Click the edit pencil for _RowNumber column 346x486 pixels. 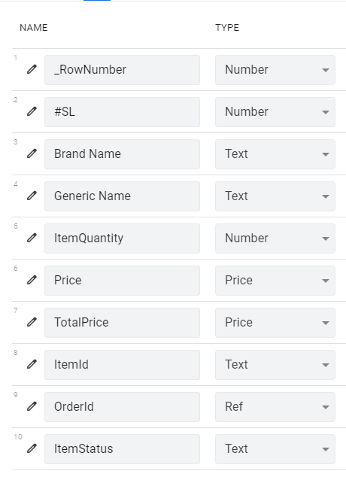(x=32, y=69)
